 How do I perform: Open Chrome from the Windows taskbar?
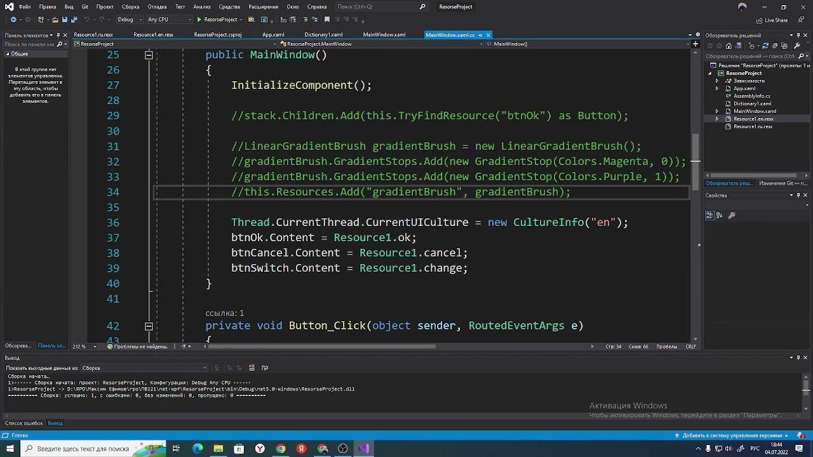[x=281, y=449]
